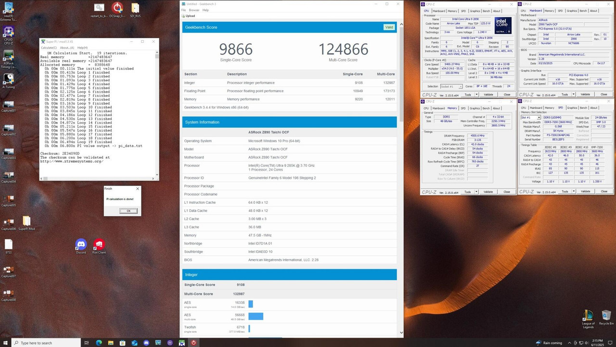The height and width of the screenshot is (347, 616).
Task: Click Validate in the CPU-Z Memory window
Action: click(488, 192)
